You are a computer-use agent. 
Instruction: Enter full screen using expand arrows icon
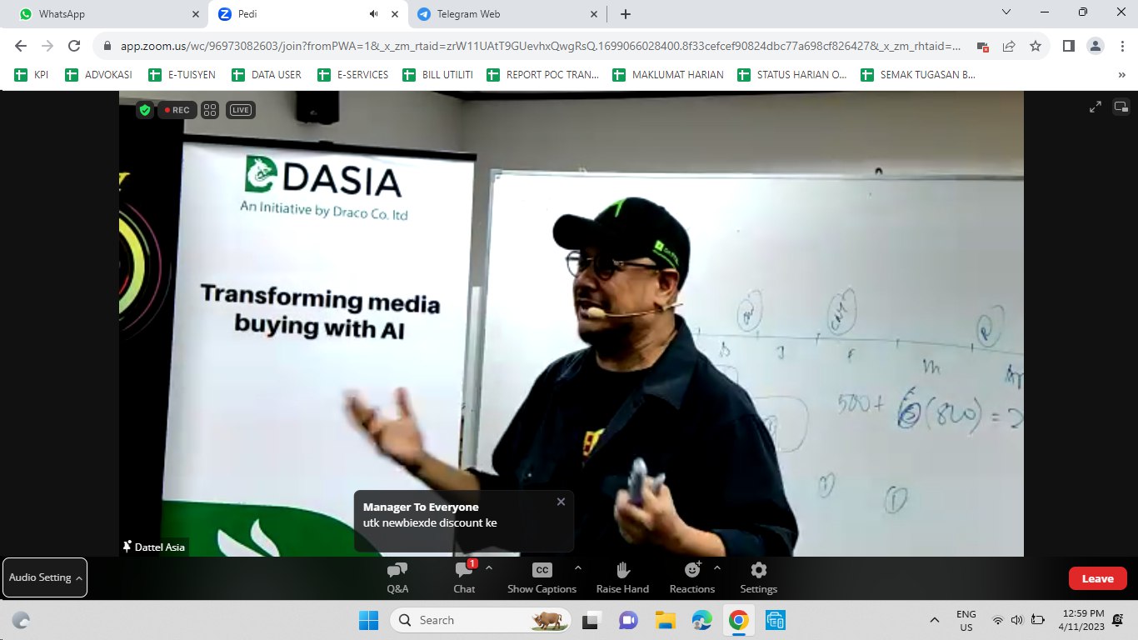1096,107
